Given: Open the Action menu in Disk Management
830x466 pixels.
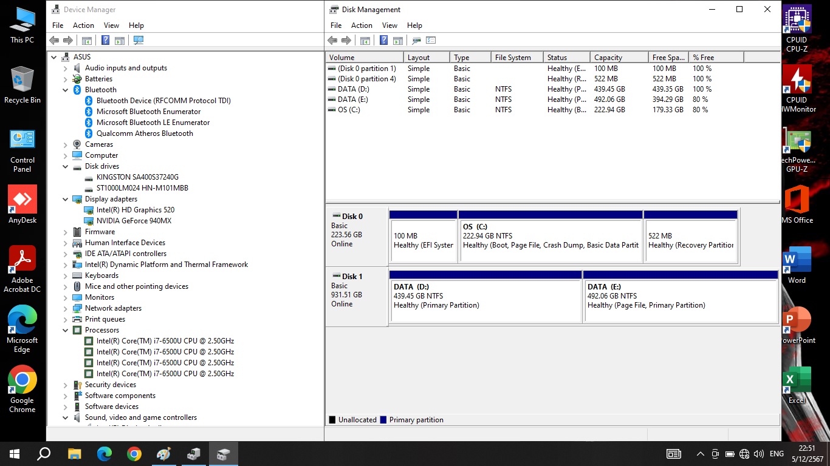Looking at the screenshot, I should coord(362,25).
